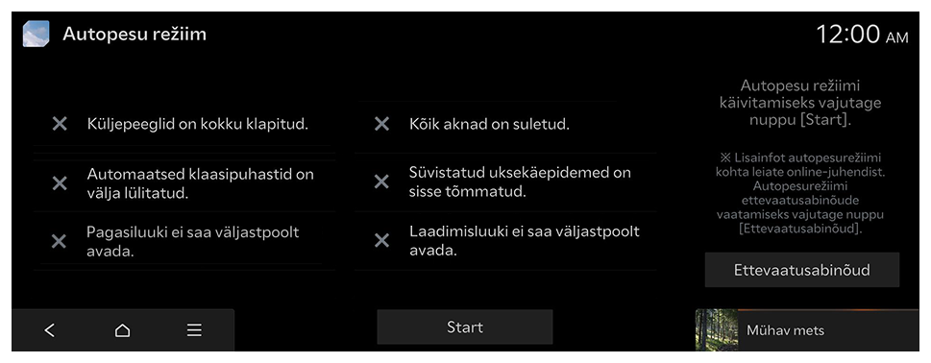Screen dimensions: 931x363
Task: Select 'Pagasiluuki ei saa väljastpoolt avada' item
Action: [184, 241]
